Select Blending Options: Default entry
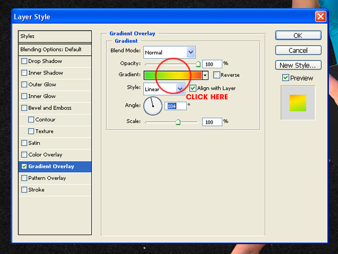 55,50
